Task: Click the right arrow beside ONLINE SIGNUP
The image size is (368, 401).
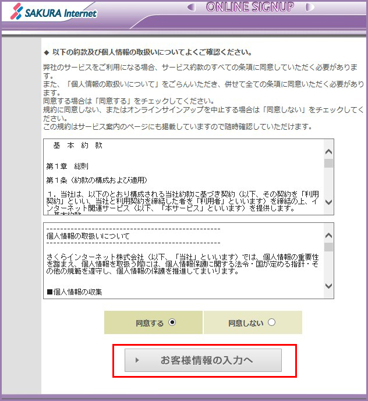Action: 309,8
